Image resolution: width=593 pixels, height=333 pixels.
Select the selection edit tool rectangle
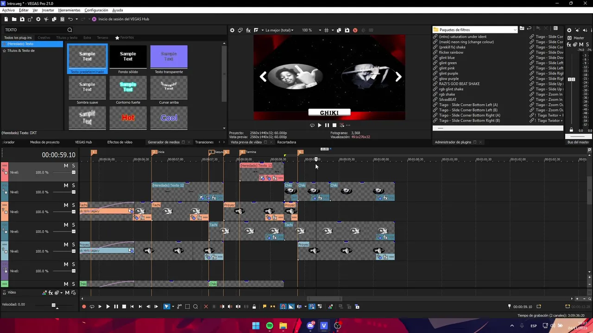click(x=188, y=307)
